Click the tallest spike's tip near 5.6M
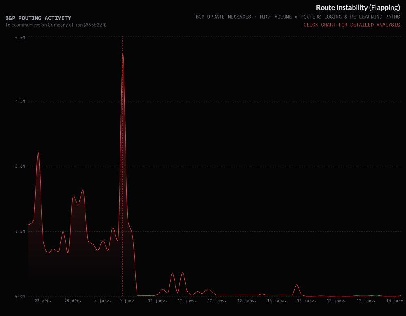 pyautogui.click(x=123, y=53)
